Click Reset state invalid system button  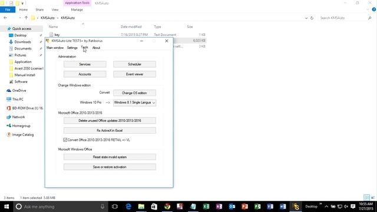(110, 157)
